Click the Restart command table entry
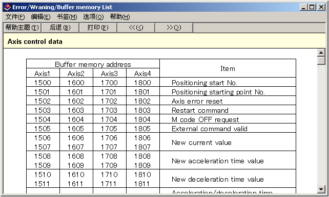The height and width of the screenshot is (197, 329). pyautogui.click(x=200, y=110)
